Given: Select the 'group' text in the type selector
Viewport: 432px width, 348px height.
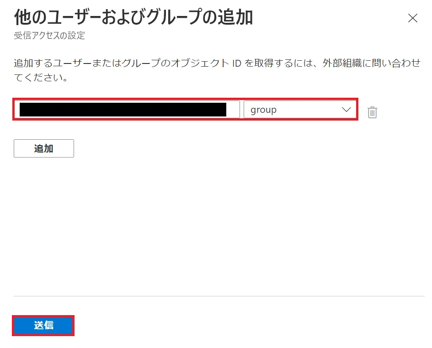Looking at the screenshot, I should coord(264,110).
